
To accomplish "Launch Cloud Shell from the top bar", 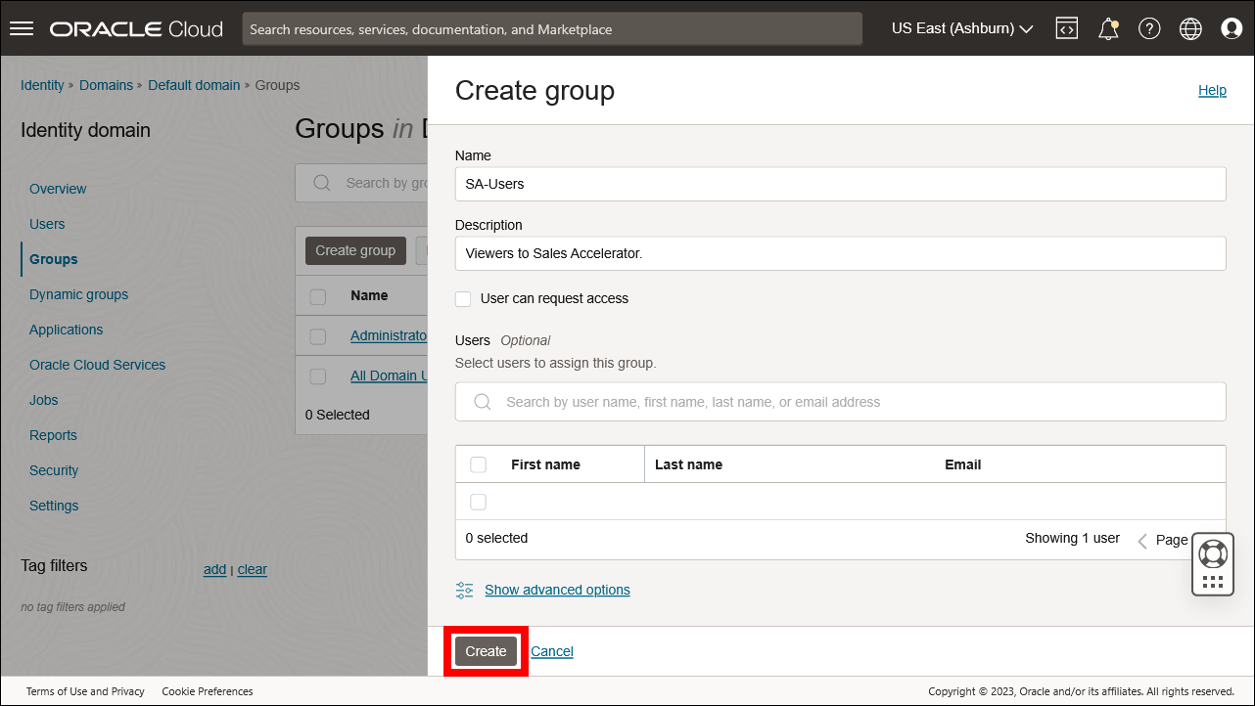I will pyautogui.click(x=1066, y=27).
